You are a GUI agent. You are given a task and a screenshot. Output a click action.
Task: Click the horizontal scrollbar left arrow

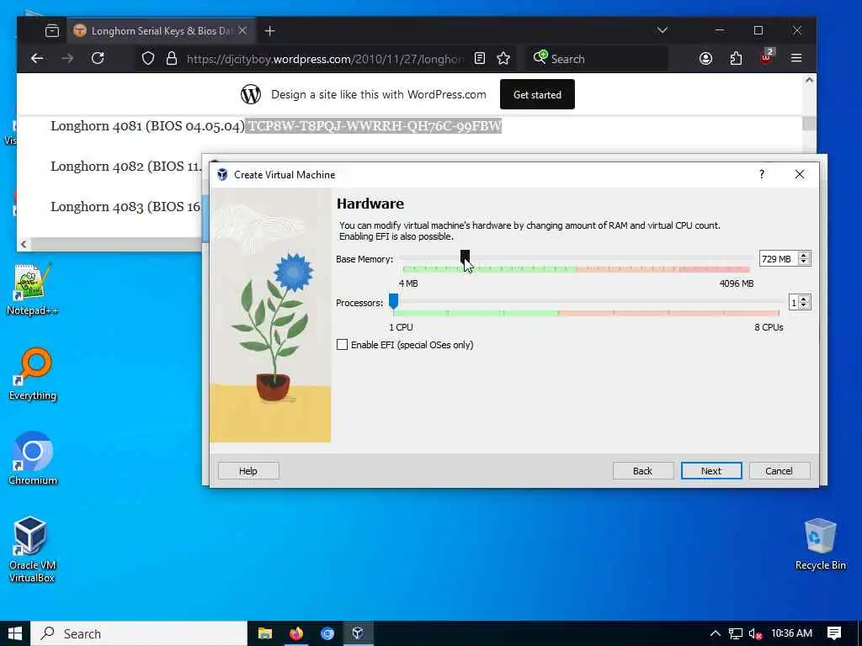24,245
